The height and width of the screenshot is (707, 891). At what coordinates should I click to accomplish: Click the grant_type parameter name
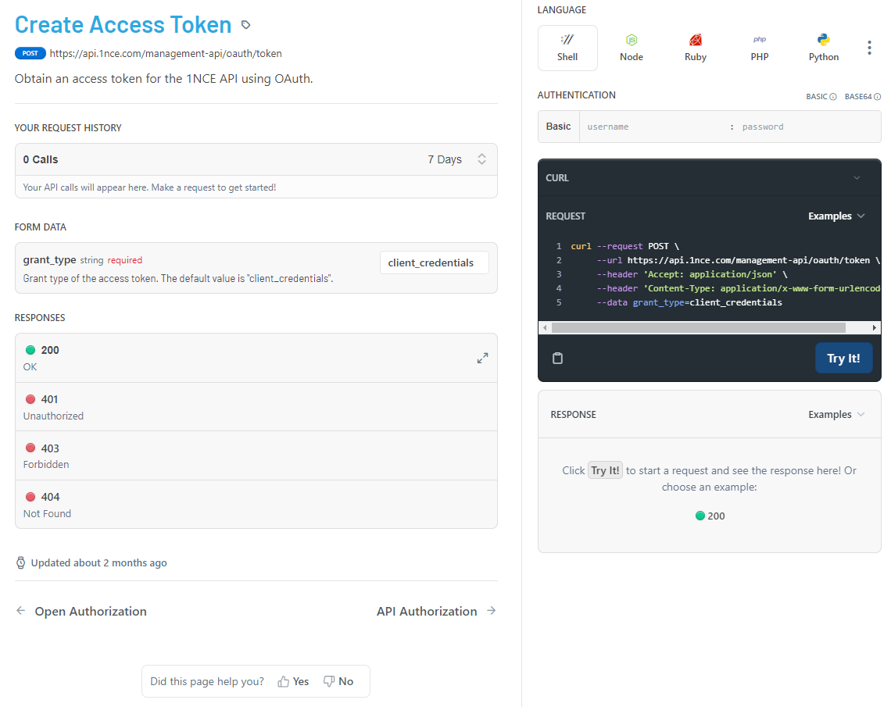tap(49, 259)
